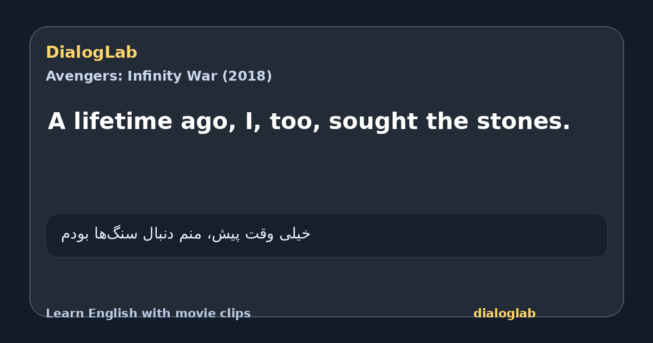Open the yellow "dialoglab" handle in footer
The height and width of the screenshot is (343, 653).
(504, 314)
